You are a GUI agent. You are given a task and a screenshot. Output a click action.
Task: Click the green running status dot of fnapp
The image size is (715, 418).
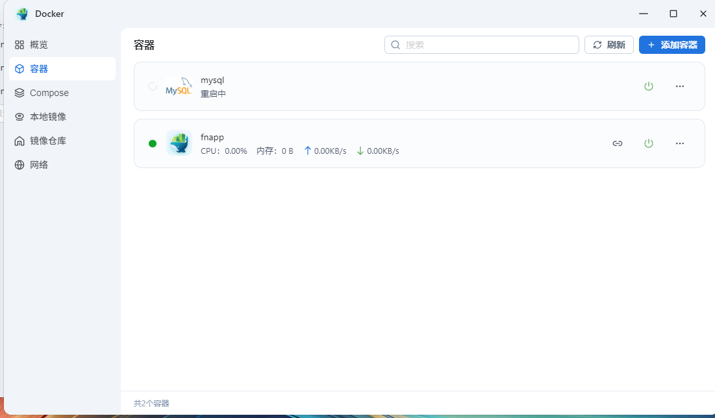tap(153, 143)
